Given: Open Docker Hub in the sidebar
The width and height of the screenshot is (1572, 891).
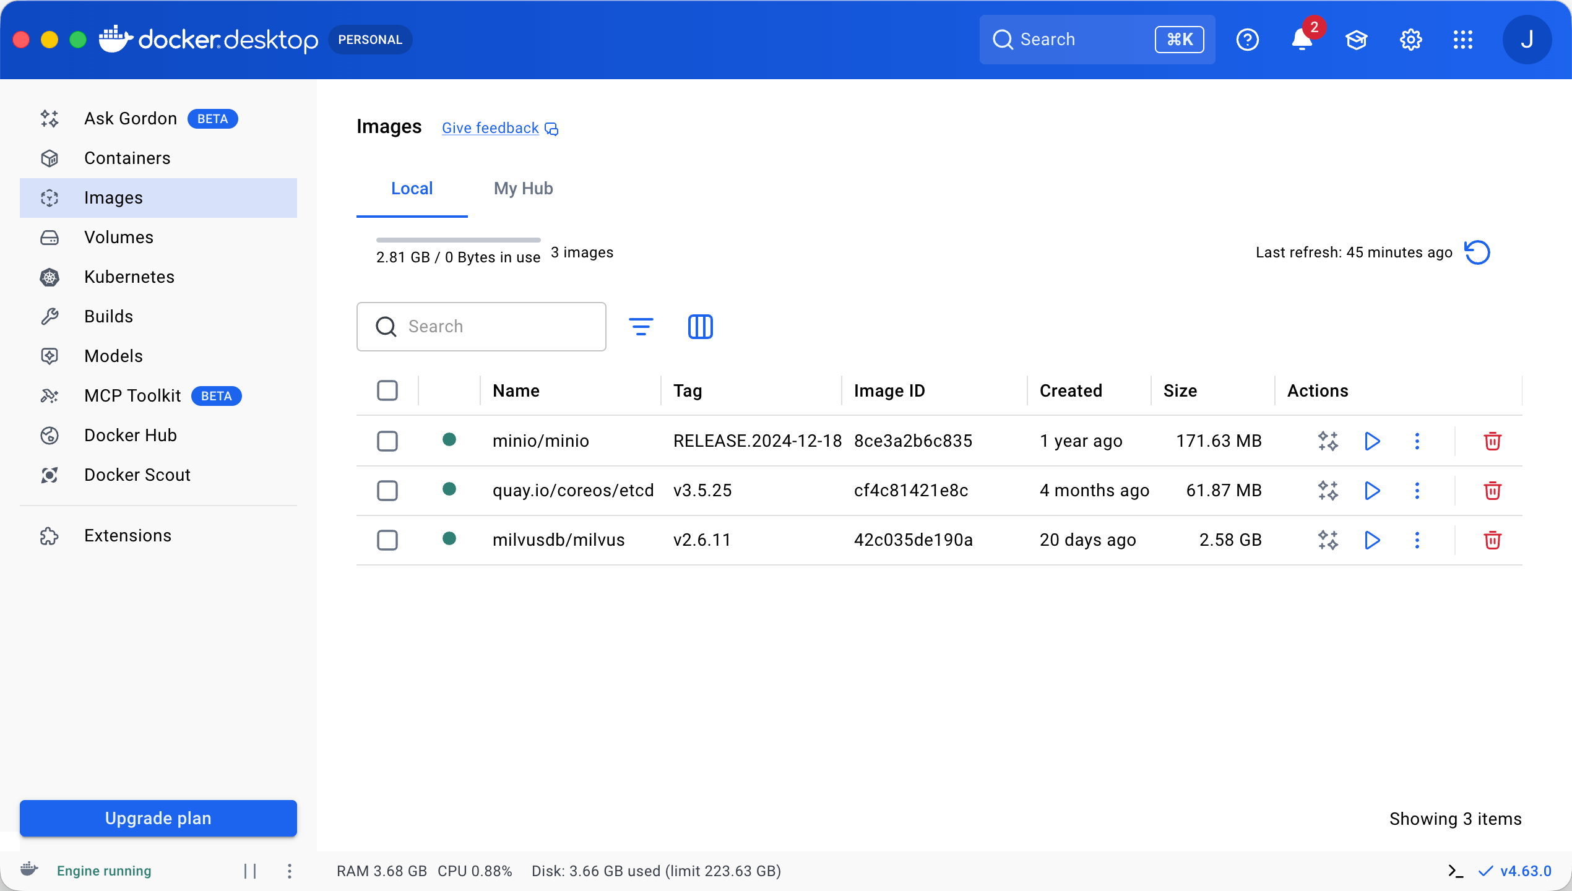Looking at the screenshot, I should [158, 436].
